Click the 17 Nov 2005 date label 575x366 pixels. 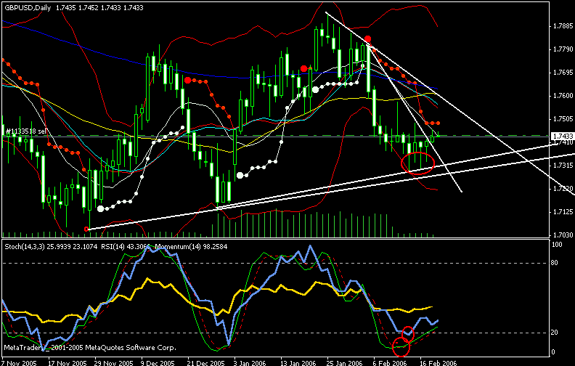pyautogui.click(x=67, y=363)
